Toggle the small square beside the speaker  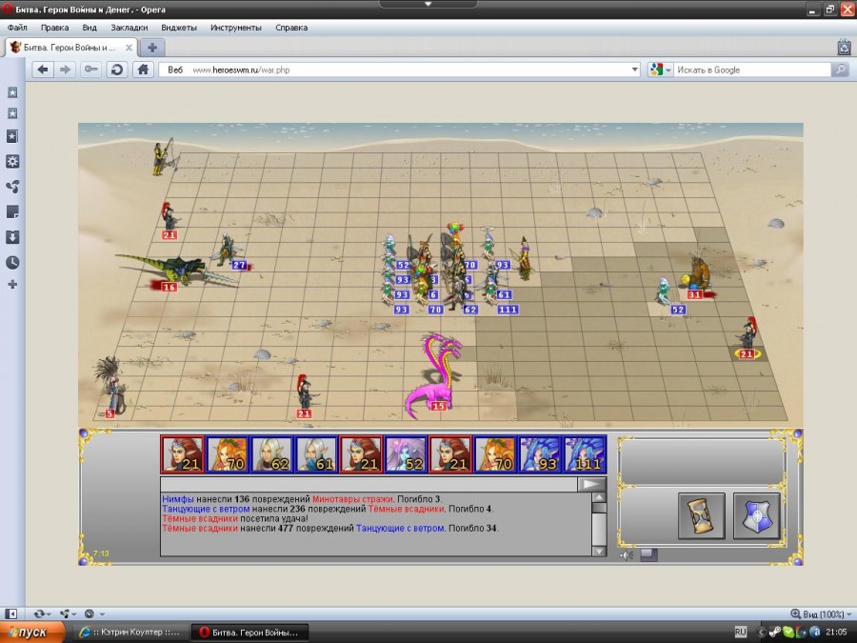click(x=648, y=555)
